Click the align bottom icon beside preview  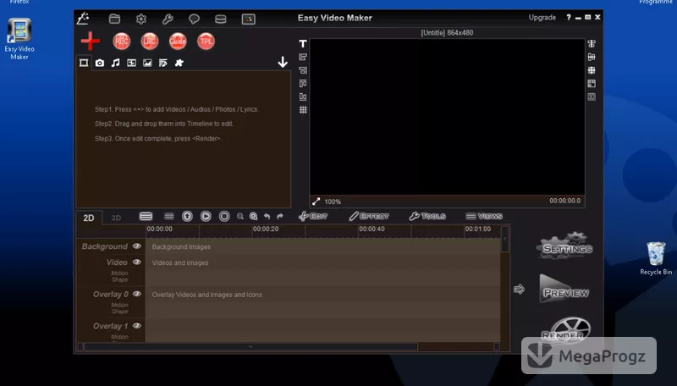303,96
